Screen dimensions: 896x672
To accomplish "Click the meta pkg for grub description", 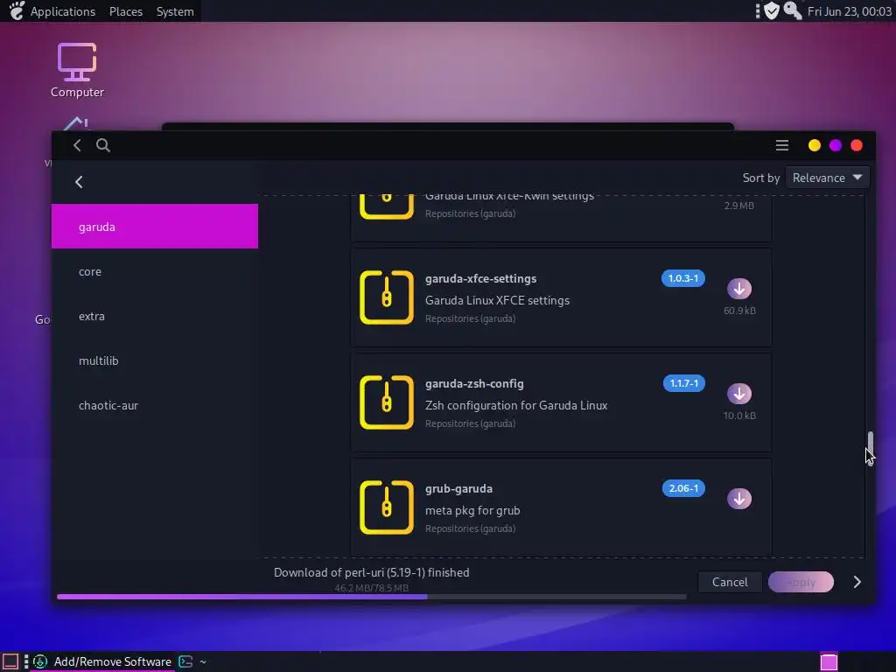I will (x=472, y=511).
